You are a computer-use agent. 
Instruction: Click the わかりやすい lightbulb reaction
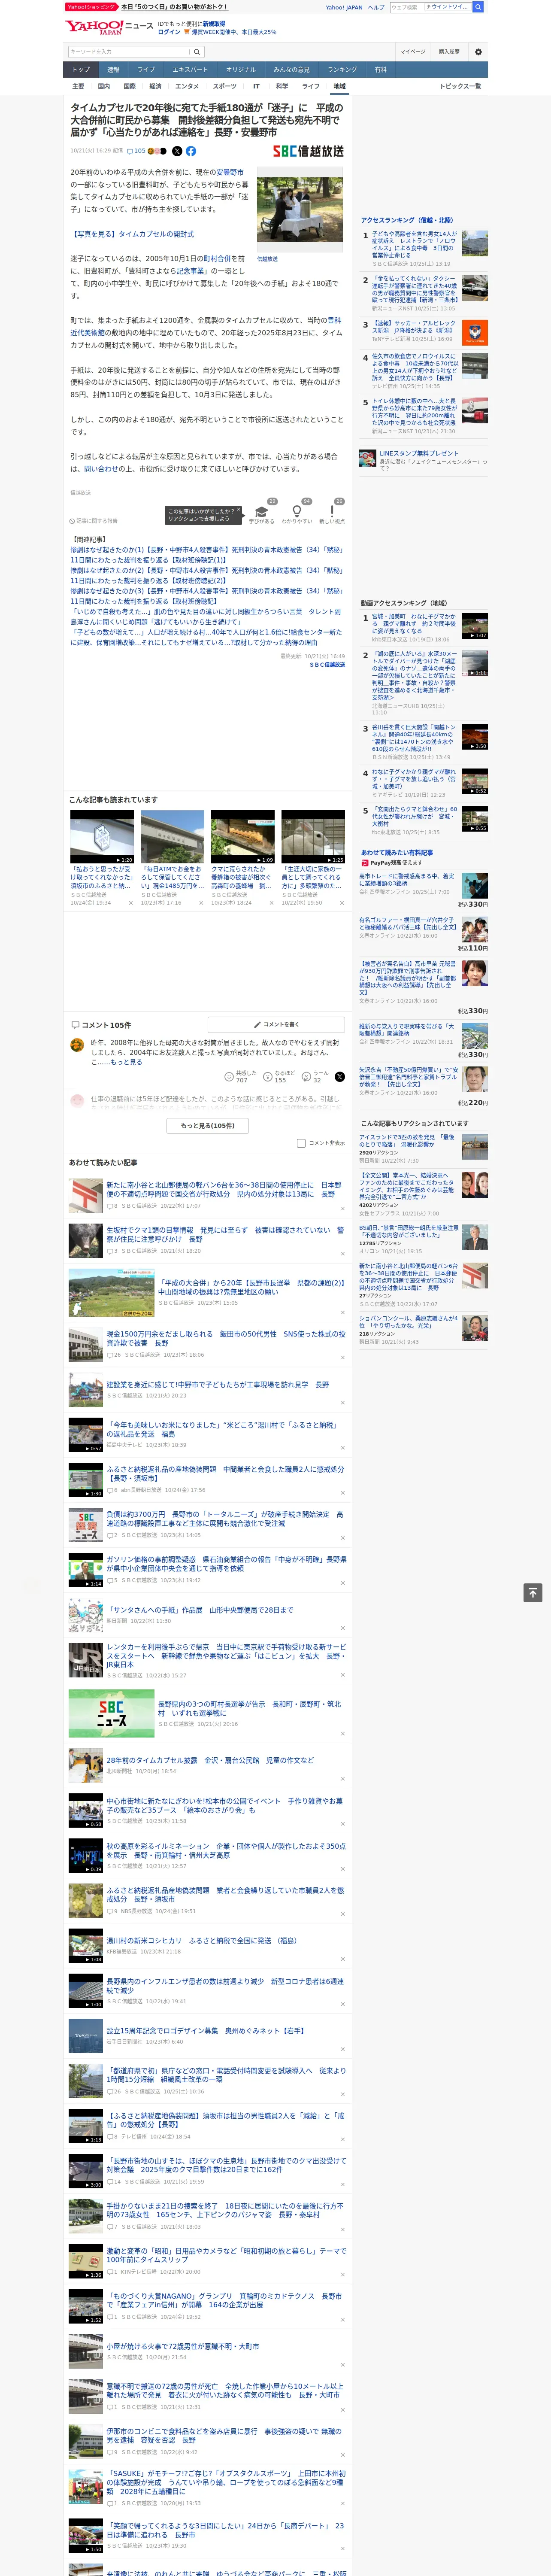pos(297,513)
